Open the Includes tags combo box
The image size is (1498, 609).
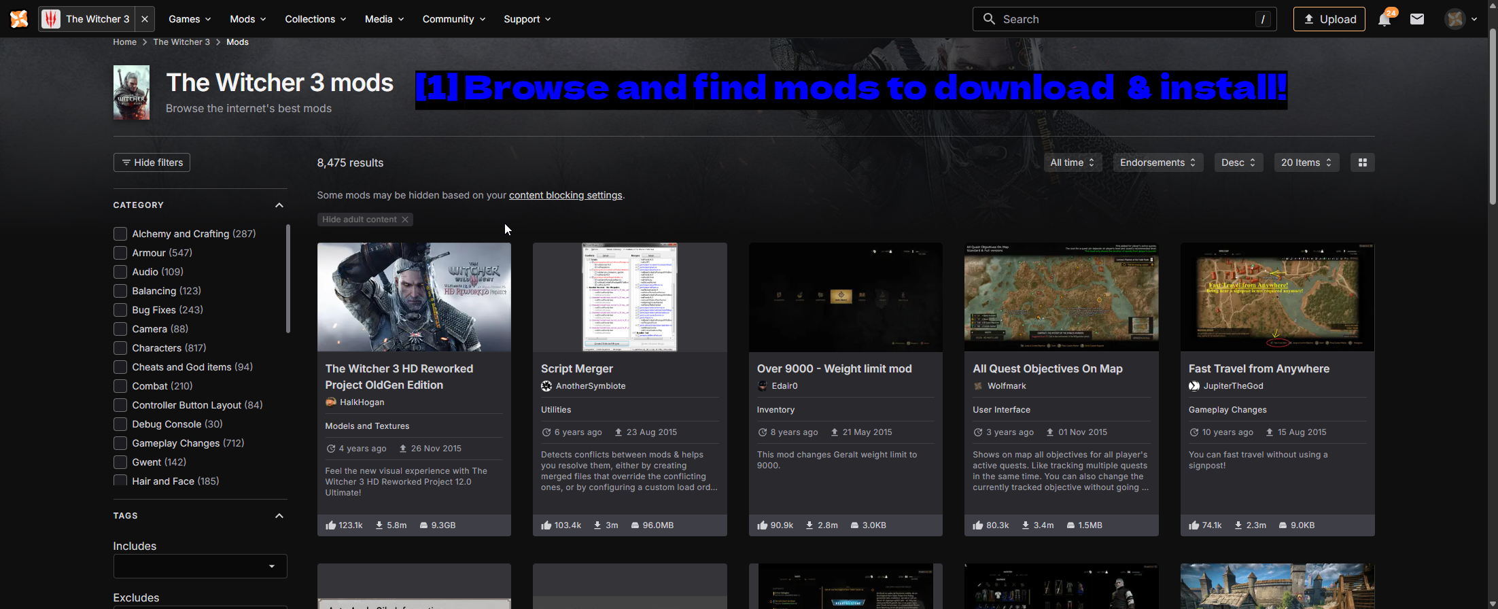200,566
